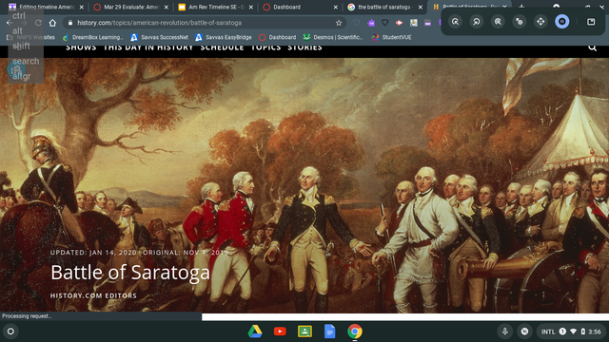
Task: Open Savvas SuccessNet bookmark
Action: pyautogui.click(x=160, y=37)
